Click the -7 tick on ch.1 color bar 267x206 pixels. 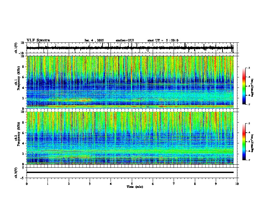tap(248, 105)
